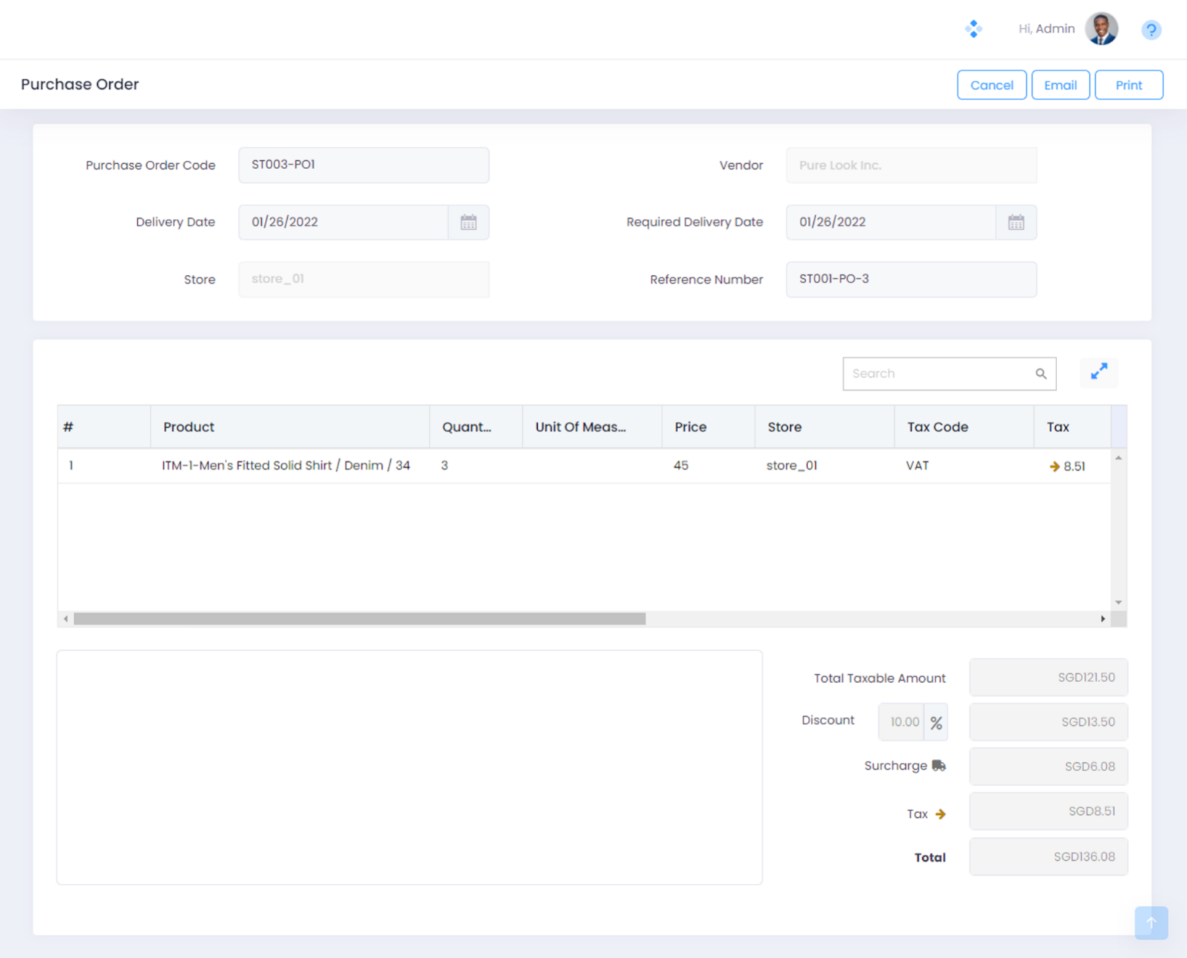
Task: Click the blue diamond apps icon
Action: (x=973, y=29)
